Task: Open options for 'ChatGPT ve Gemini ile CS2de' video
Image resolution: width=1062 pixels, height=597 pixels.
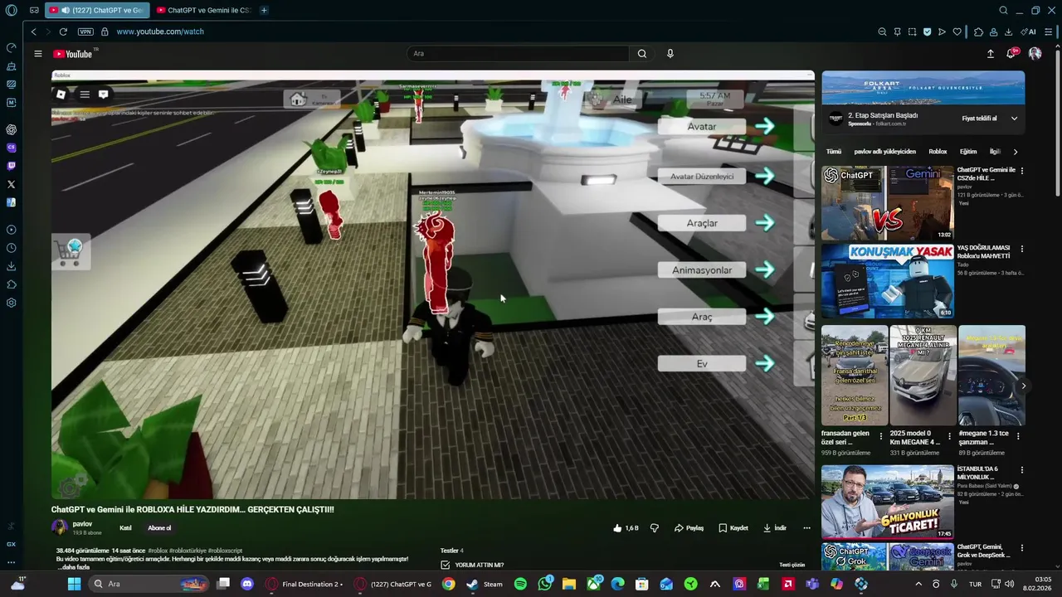Action: click(1021, 171)
